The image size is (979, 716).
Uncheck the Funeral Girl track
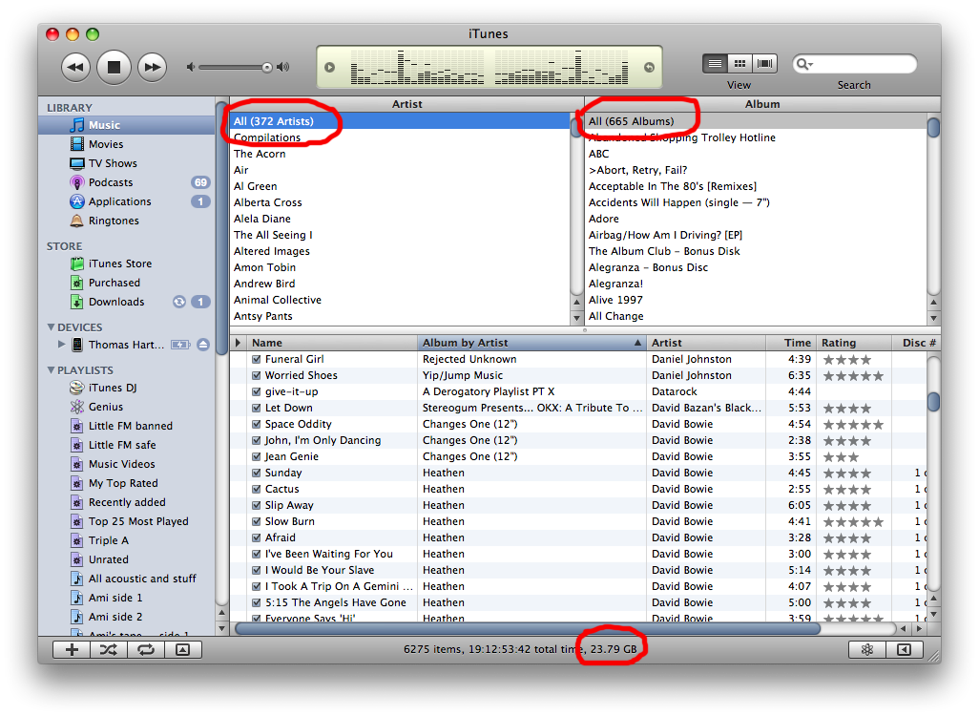point(256,359)
